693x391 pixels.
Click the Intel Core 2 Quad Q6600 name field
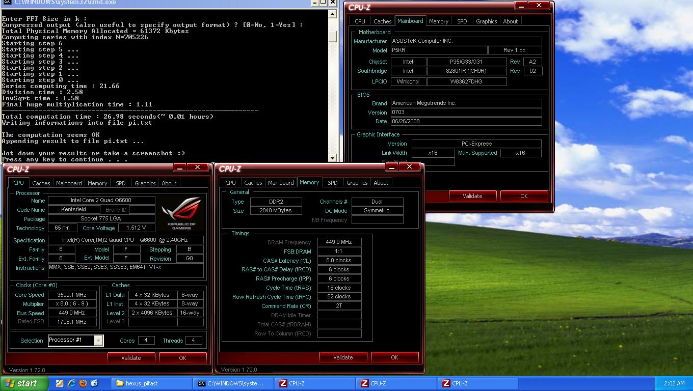point(101,201)
